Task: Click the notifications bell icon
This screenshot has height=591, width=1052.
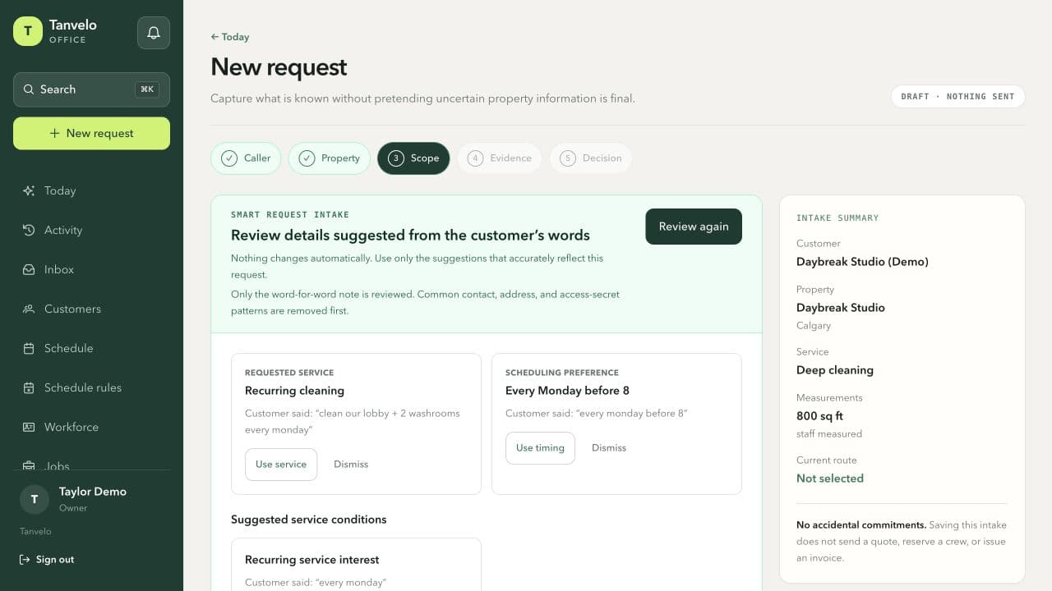Action: tap(154, 33)
